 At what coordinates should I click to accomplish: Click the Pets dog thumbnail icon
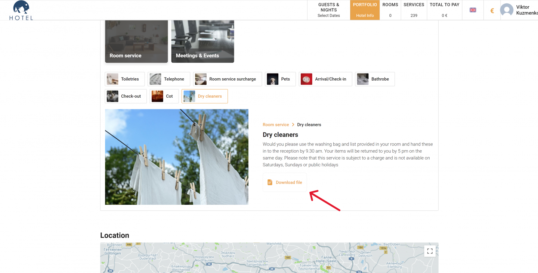pyautogui.click(x=273, y=79)
